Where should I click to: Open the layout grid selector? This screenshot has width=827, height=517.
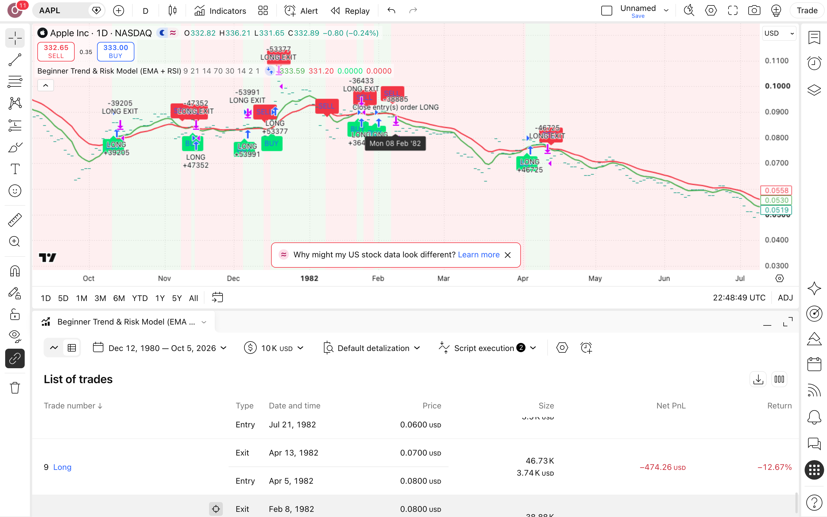pos(263,11)
